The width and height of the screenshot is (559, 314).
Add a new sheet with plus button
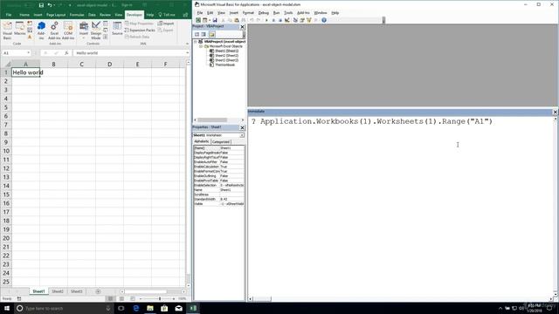tap(98, 291)
